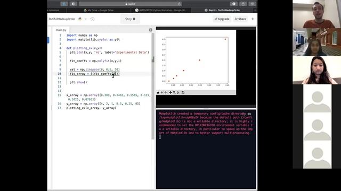Screen dimensions: 341x191
Task: Click the half-circle privacy shield icon
Action: [74, 4]
